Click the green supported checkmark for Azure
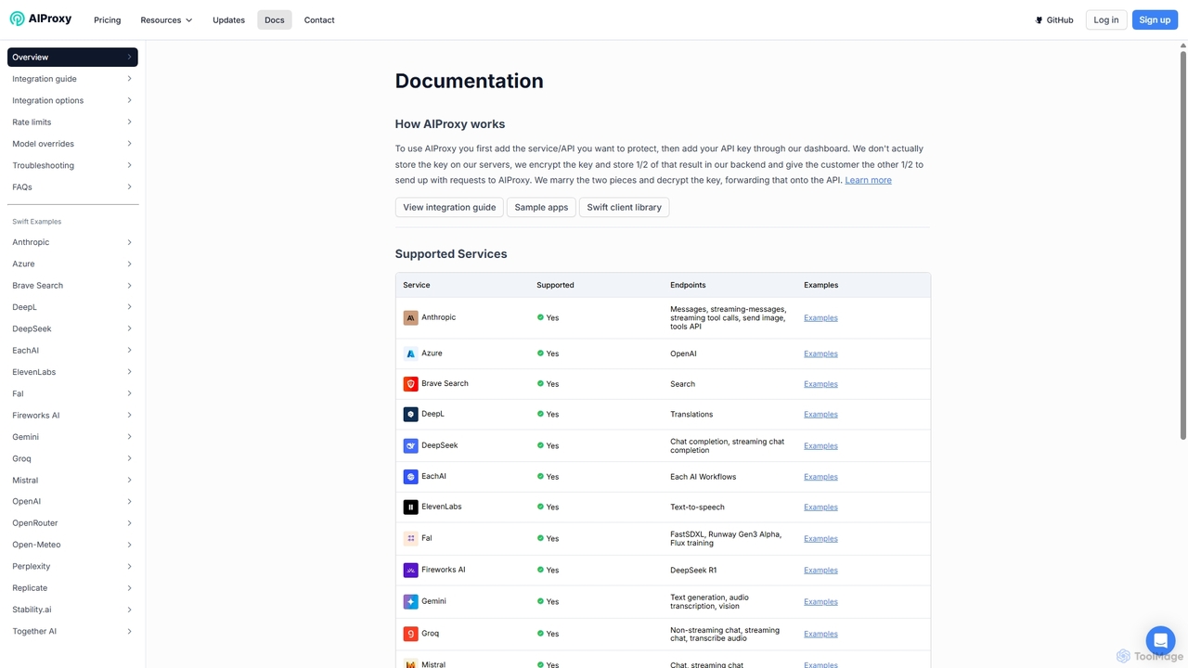Viewport: 1188px width, 668px height. coord(540,353)
